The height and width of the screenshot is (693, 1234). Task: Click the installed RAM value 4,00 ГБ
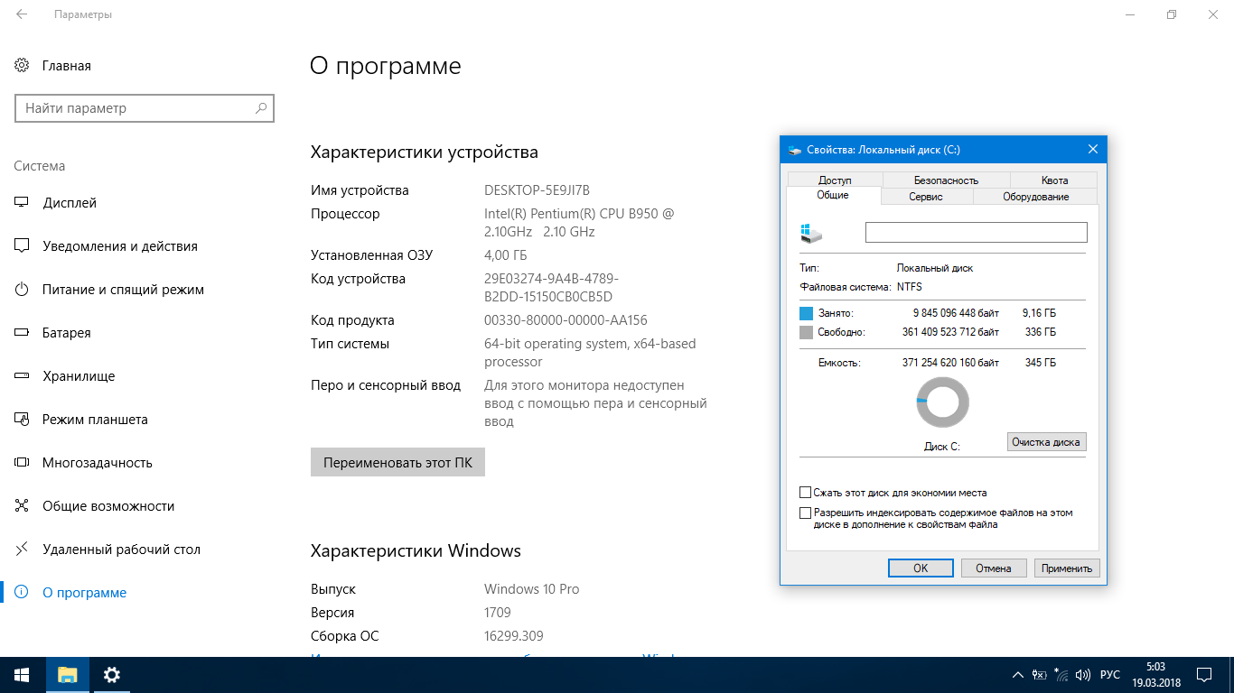[506, 255]
